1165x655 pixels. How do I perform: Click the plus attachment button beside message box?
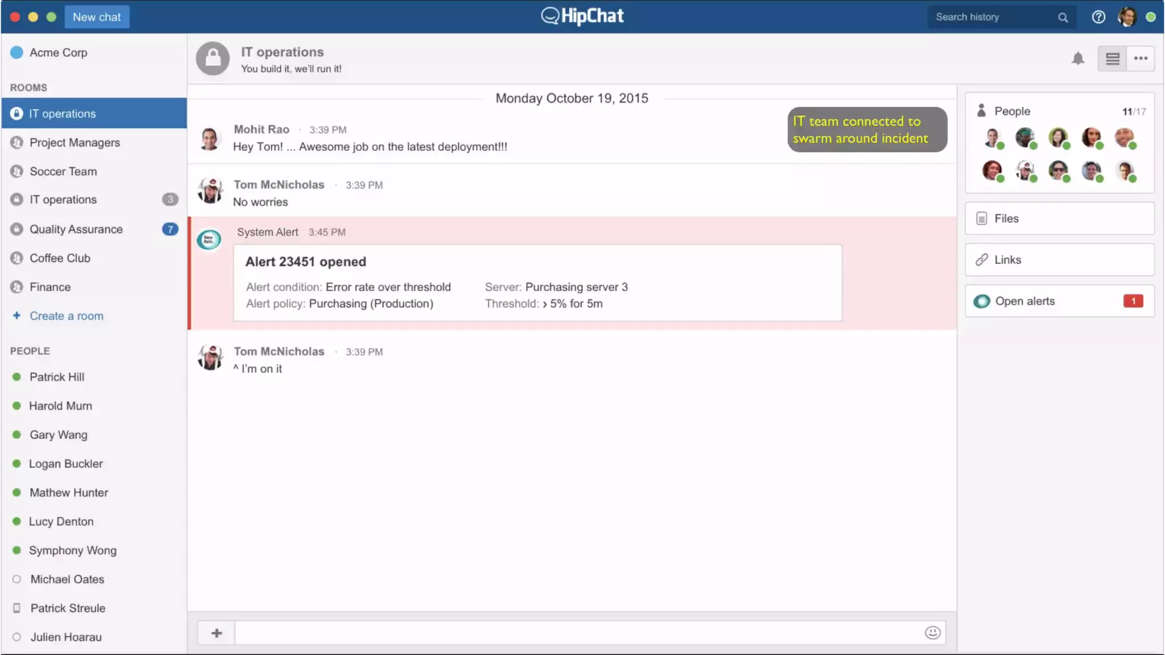(x=217, y=633)
